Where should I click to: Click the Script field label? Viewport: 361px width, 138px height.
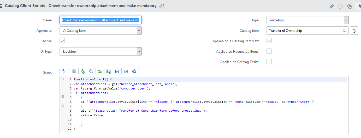[x=47, y=72]
